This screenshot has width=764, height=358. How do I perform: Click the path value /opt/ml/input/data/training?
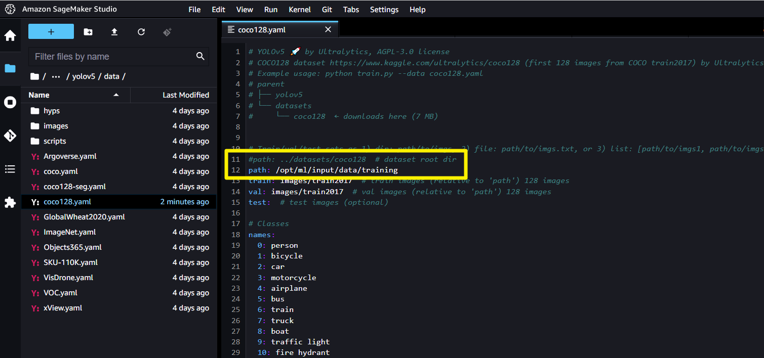click(x=337, y=170)
